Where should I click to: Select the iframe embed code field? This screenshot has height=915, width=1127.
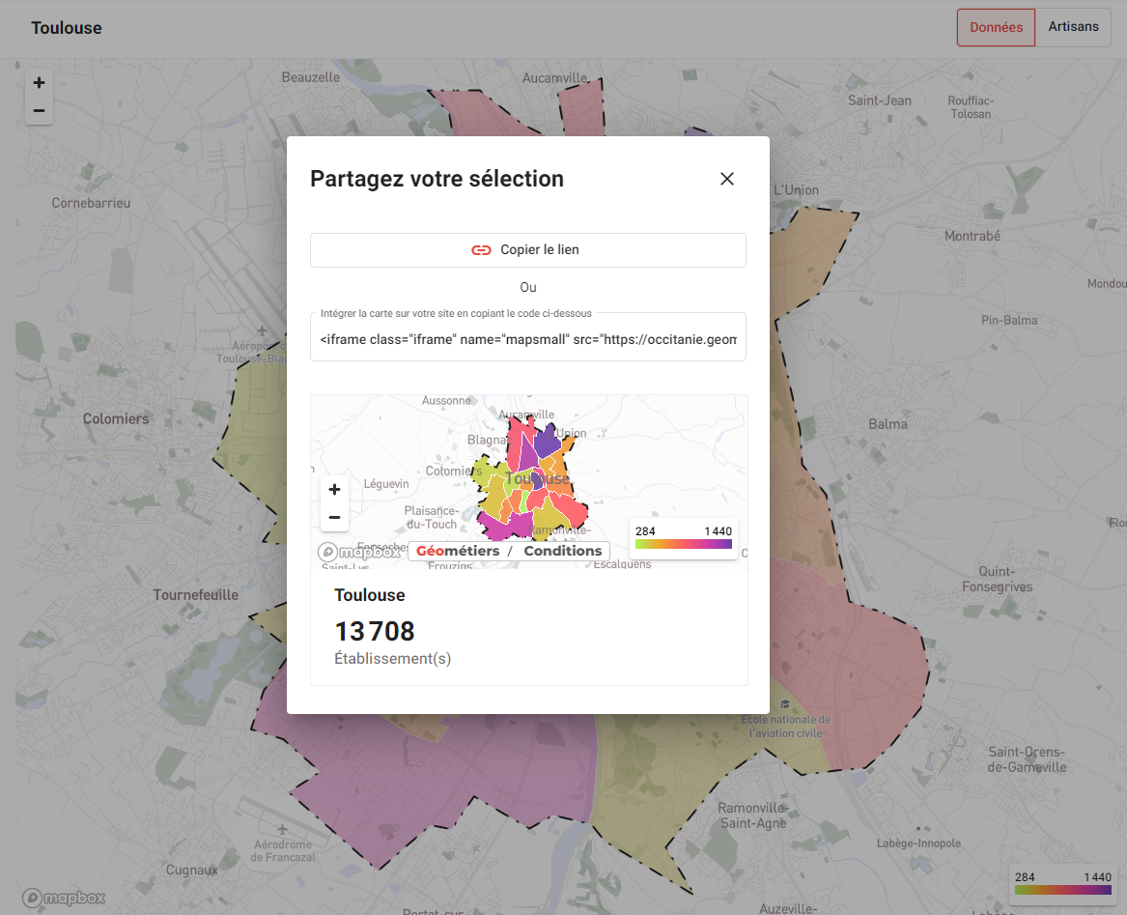coord(527,339)
